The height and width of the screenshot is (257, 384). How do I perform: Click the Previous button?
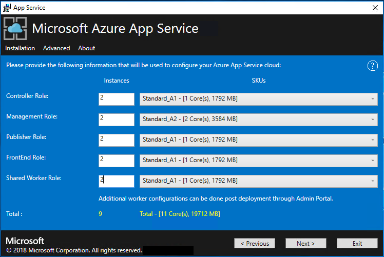point(255,243)
